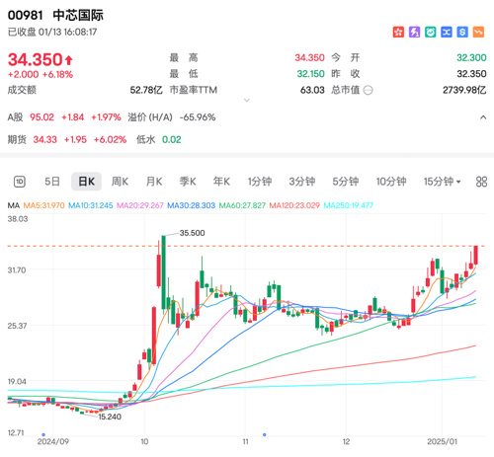Viewport: 494px width, 457px height.
Task: Open the 15分钟 interval dropdown
Action: point(442,182)
